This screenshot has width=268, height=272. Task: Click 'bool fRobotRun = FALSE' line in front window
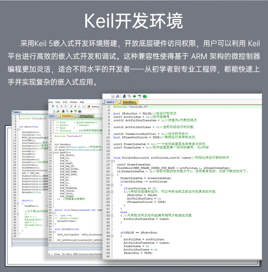tap(145, 113)
